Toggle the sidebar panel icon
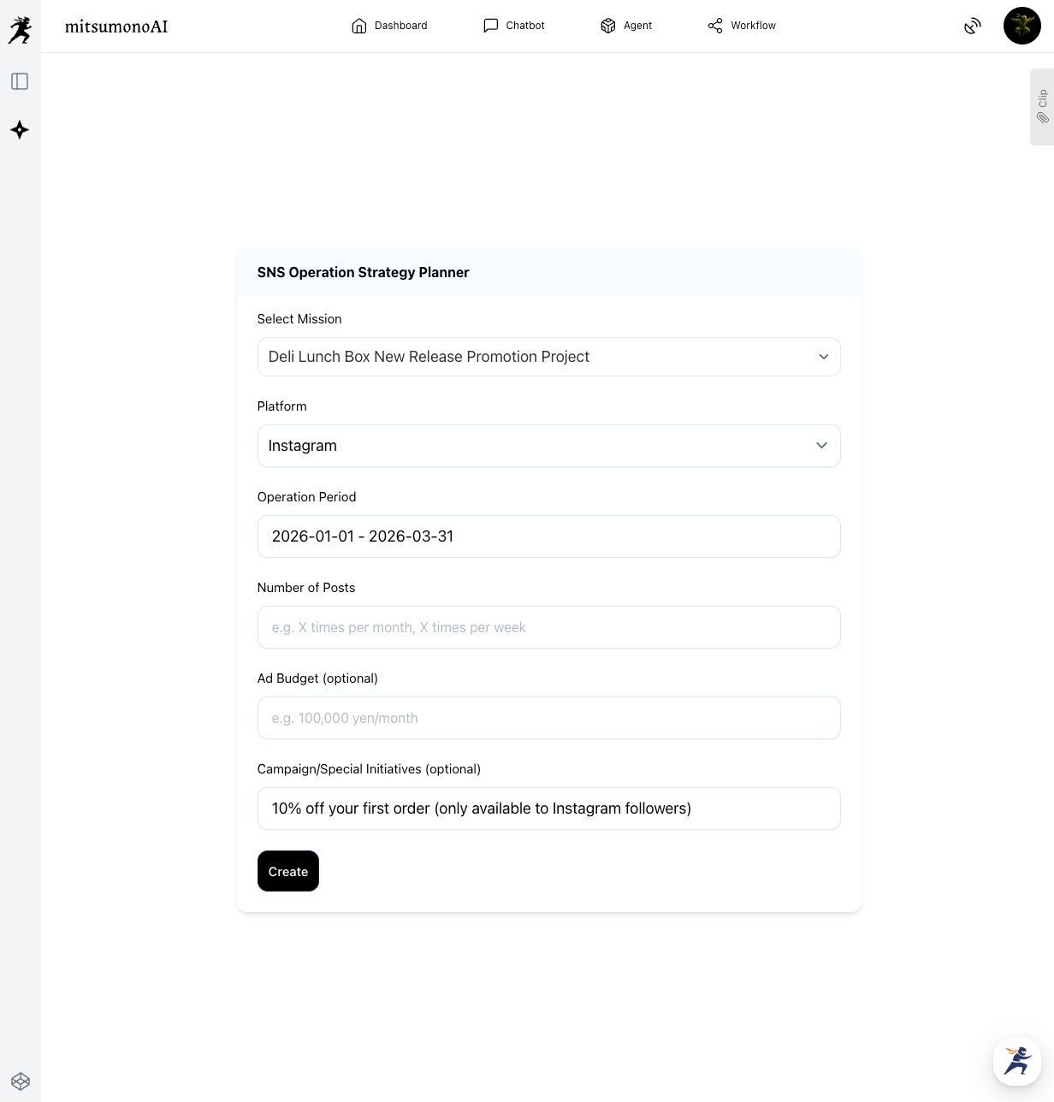The height and width of the screenshot is (1102, 1054). [x=20, y=81]
